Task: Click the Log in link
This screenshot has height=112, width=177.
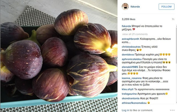Action: coord(125,110)
